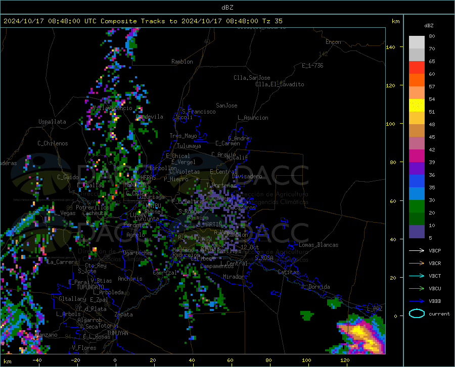Image resolution: width=455 pixels, height=367 pixels.
Task: Click the 'Anchoris' place label
Action: coord(130,279)
